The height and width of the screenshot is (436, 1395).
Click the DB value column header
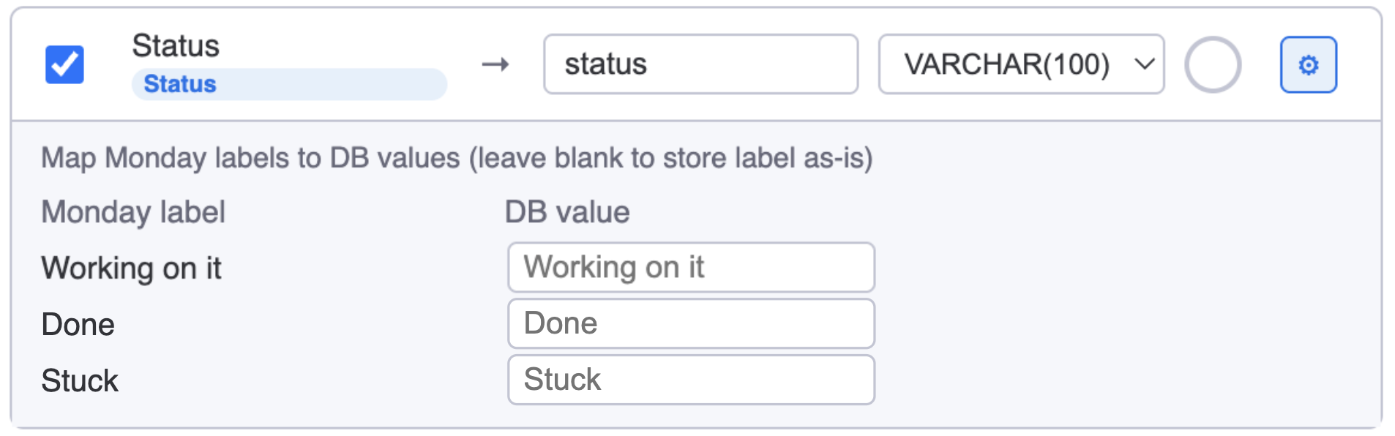tap(566, 211)
